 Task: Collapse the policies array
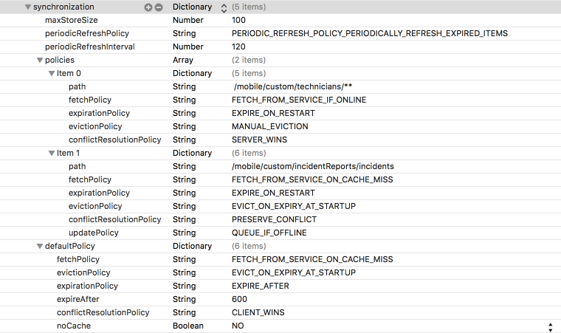pyautogui.click(x=40, y=60)
